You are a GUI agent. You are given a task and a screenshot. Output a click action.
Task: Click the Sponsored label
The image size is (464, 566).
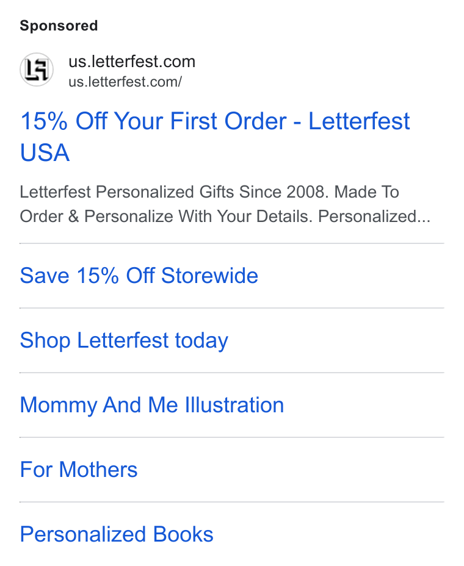tap(59, 26)
